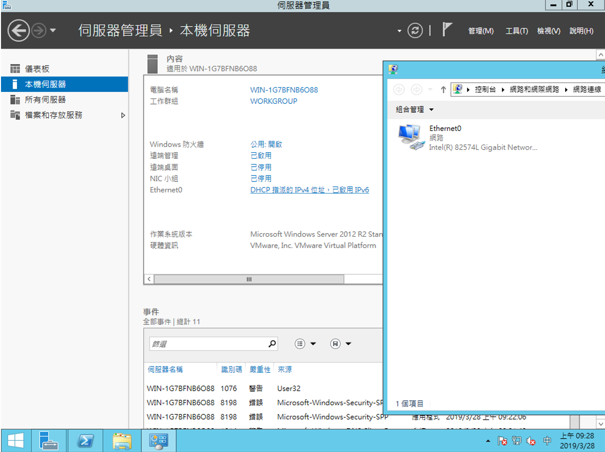Click the back arrow in 網路連線 window
The height and width of the screenshot is (452, 605).
pos(399,90)
